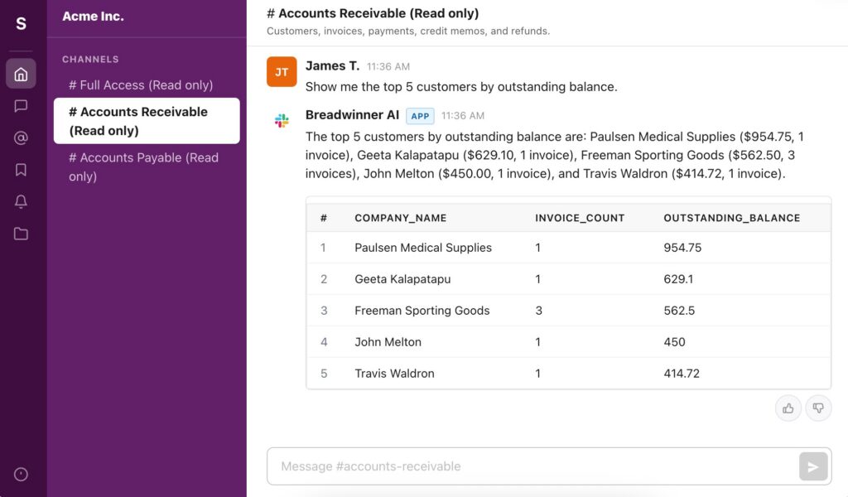Click the thumbs down feedback button
This screenshot has height=497, width=848.
point(818,408)
